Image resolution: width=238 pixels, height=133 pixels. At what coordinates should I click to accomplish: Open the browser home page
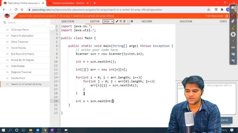pyautogui.click(x=22, y=10)
